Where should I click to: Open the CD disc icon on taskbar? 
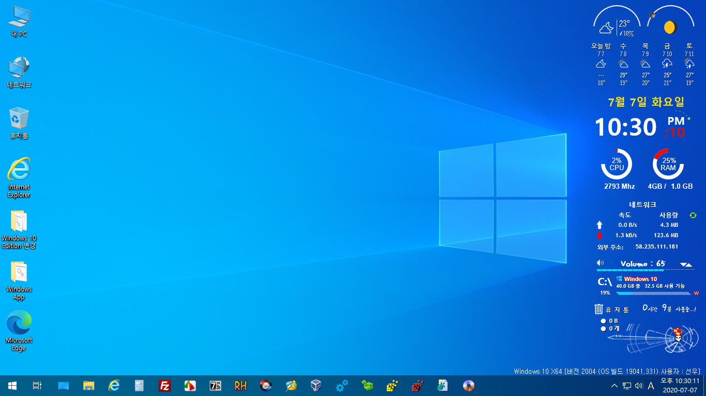tap(469, 386)
